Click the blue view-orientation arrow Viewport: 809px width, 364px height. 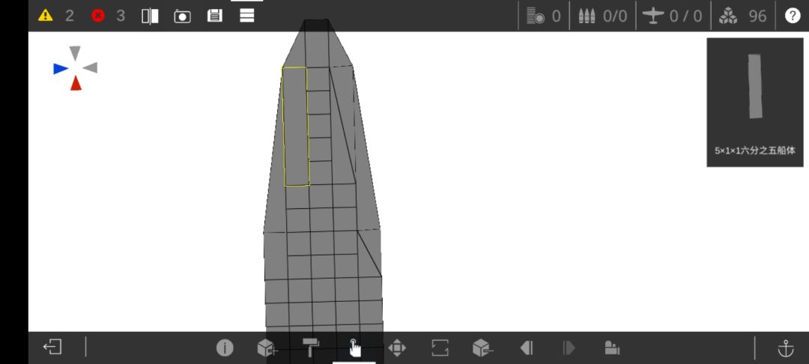pos(61,69)
